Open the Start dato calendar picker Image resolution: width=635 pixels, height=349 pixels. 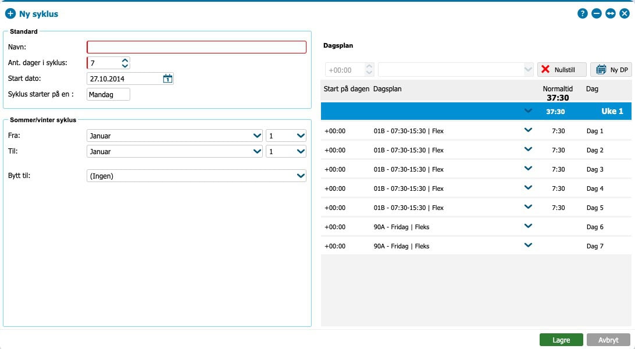coord(167,79)
